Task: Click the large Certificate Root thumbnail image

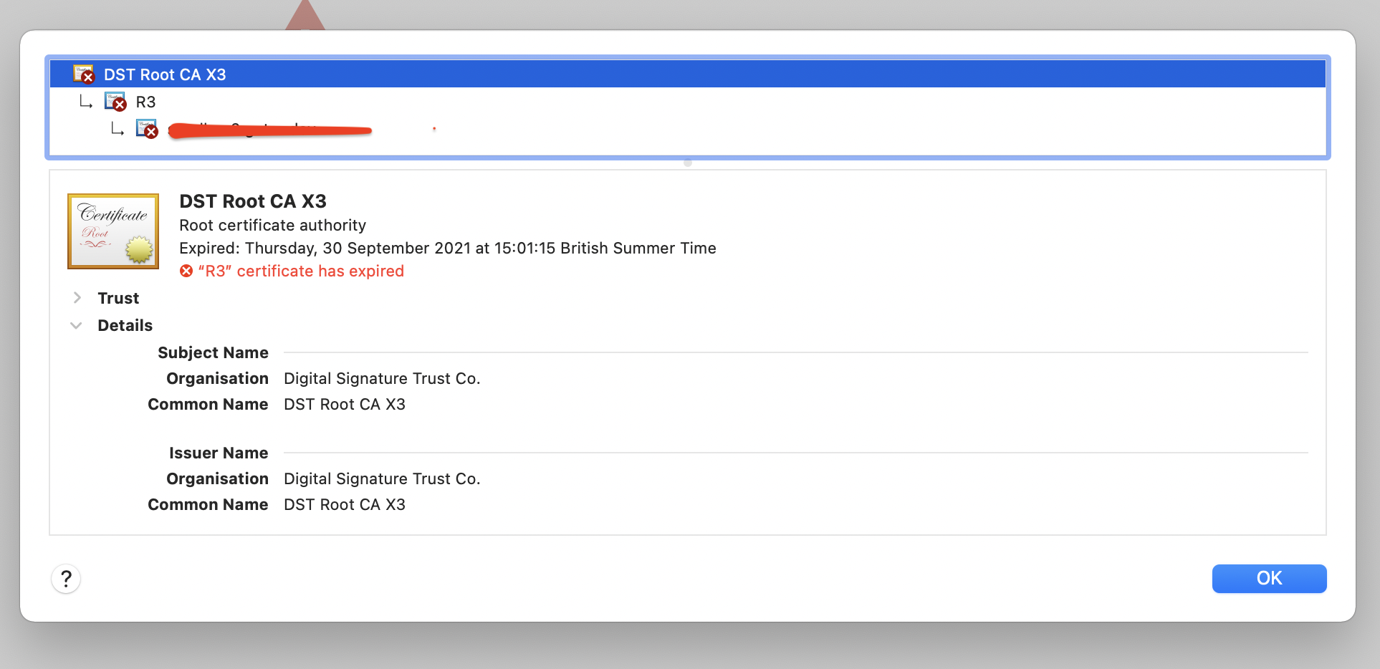Action: [113, 231]
